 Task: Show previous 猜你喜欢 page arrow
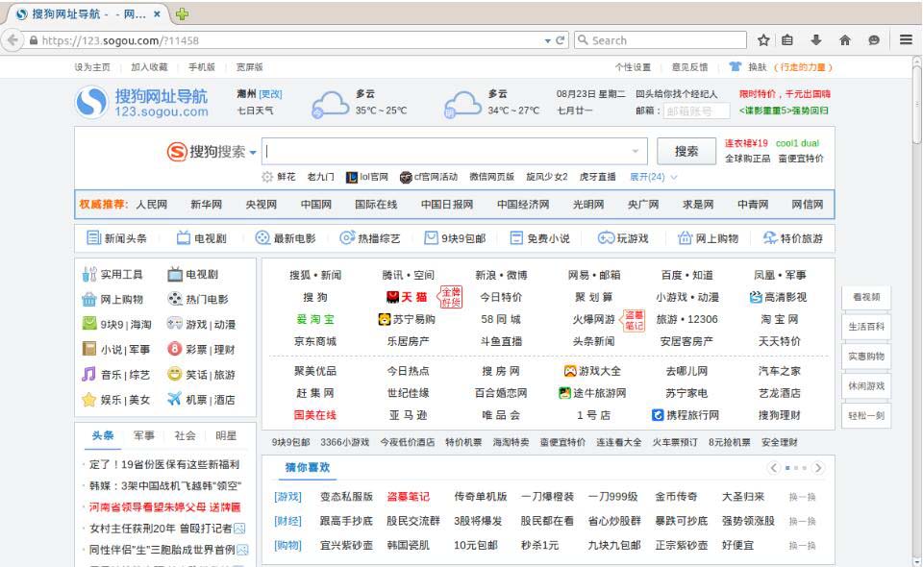[x=773, y=468]
